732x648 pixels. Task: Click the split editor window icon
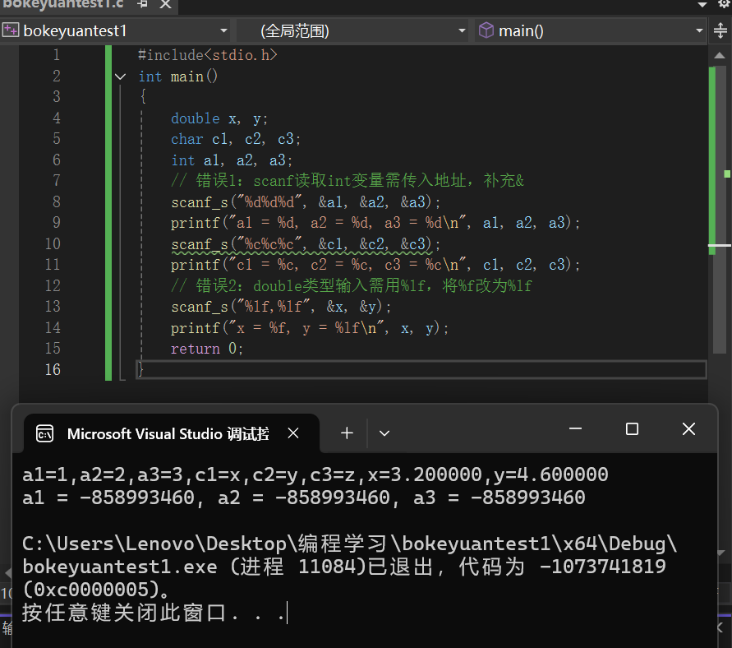coord(720,30)
